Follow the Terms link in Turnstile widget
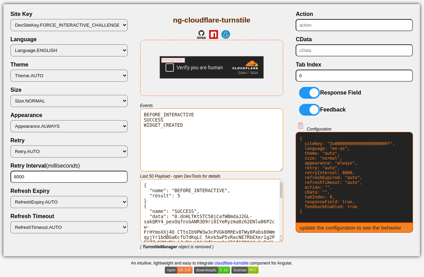 (254, 72)
